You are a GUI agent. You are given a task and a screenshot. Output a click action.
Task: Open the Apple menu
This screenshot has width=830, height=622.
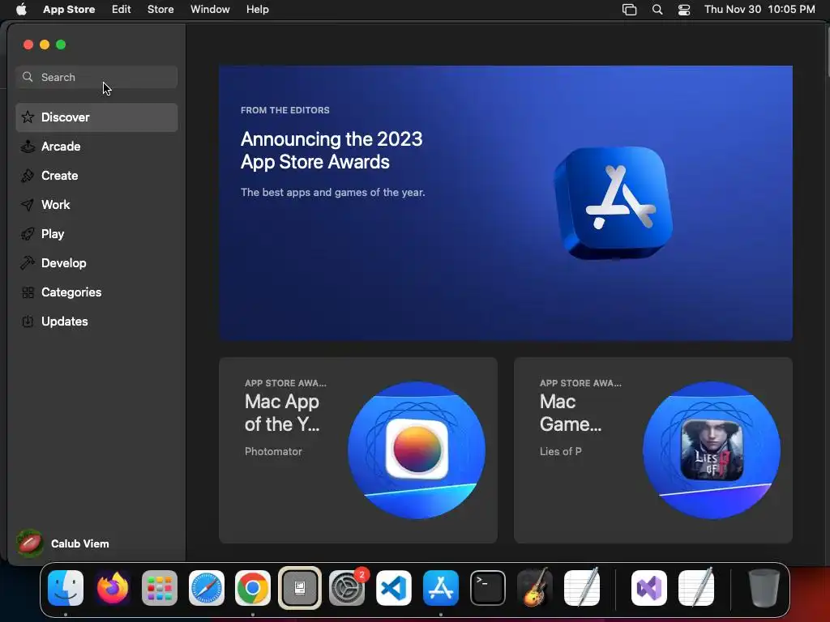(21, 9)
